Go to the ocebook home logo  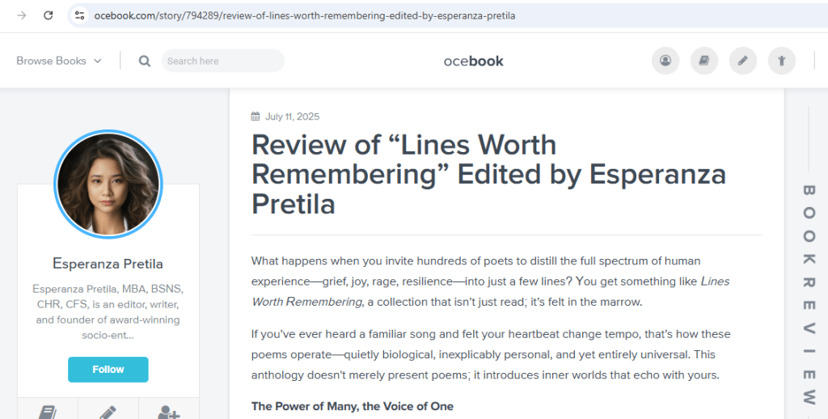(x=474, y=61)
